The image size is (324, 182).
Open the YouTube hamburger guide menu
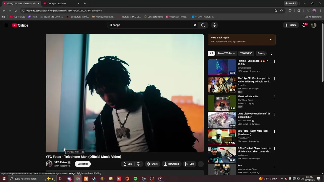click(6, 25)
